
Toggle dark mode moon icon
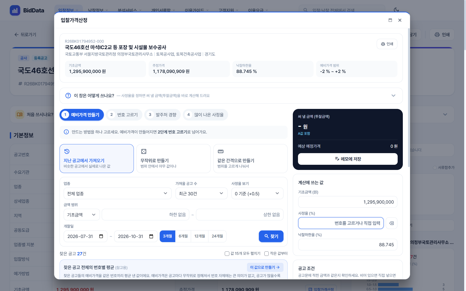coord(396,10)
